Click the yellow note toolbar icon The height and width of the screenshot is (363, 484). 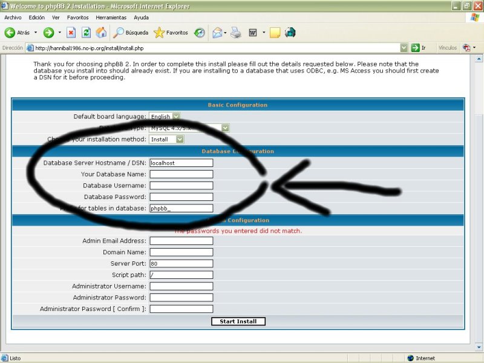pos(275,33)
